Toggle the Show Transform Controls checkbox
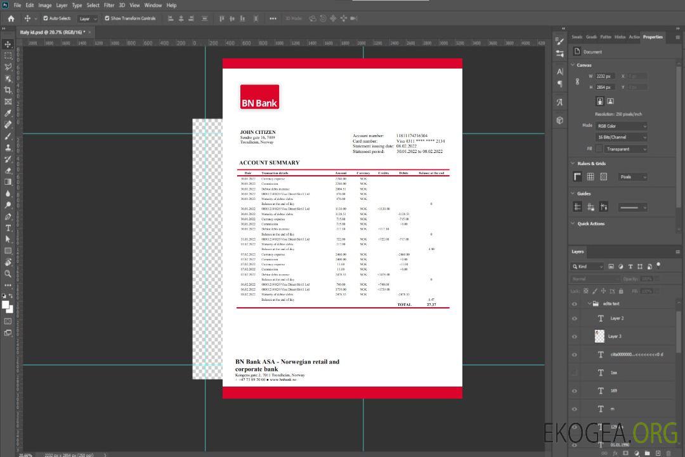 (107, 18)
